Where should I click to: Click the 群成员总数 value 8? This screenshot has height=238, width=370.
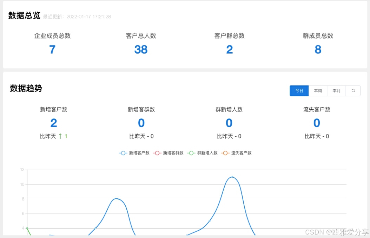click(317, 49)
